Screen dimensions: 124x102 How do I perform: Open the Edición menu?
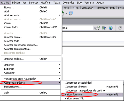[x=16, y=3]
